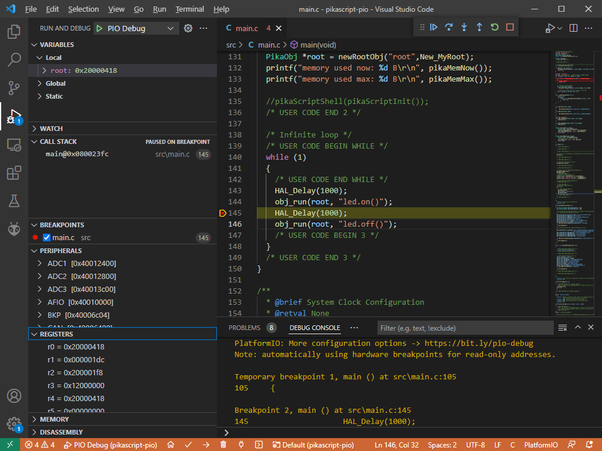Open the PlatformIO alien icon
Viewport: 602px width, 451px height.
tap(14, 229)
